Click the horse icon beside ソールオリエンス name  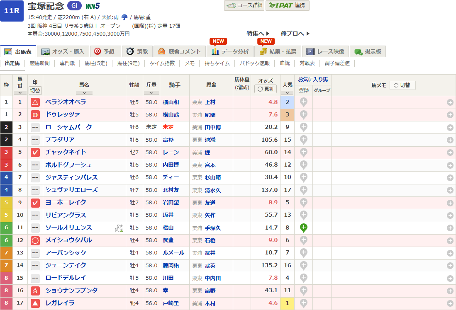(119, 228)
